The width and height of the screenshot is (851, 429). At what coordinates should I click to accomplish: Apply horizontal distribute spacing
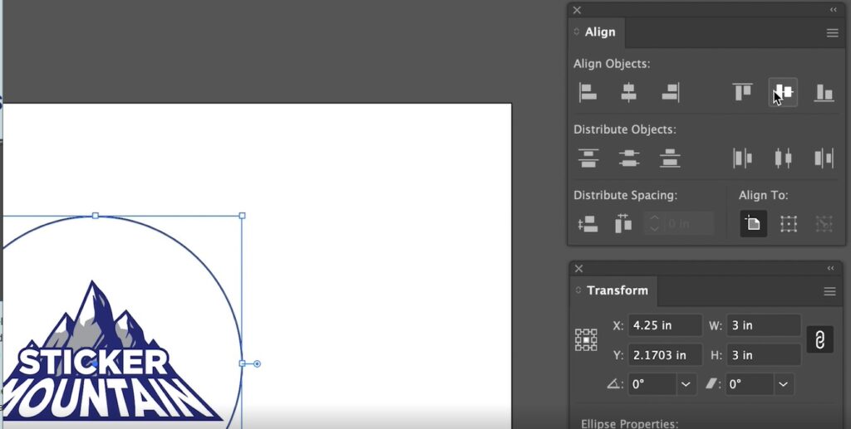pos(623,223)
